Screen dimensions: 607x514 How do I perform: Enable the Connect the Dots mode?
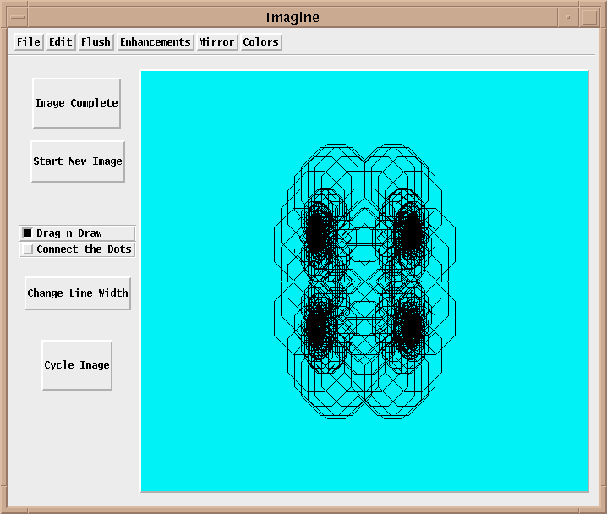pos(28,249)
